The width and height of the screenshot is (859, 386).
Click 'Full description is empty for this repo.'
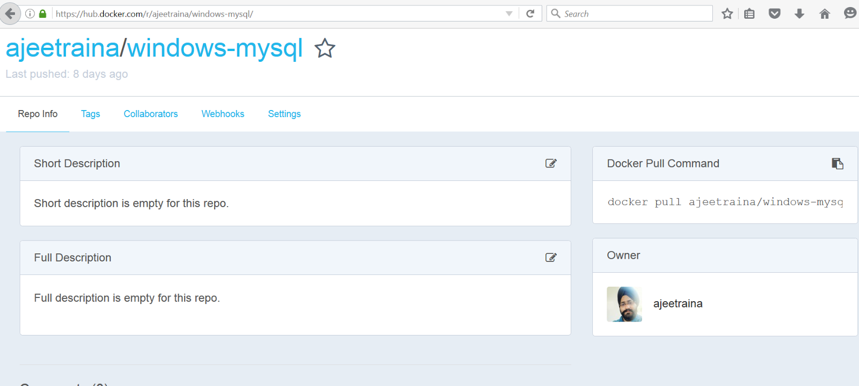(127, 298)
